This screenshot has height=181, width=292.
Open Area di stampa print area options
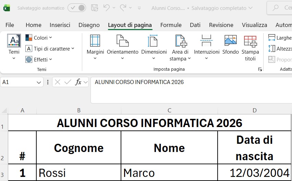[x=180, y=48]
